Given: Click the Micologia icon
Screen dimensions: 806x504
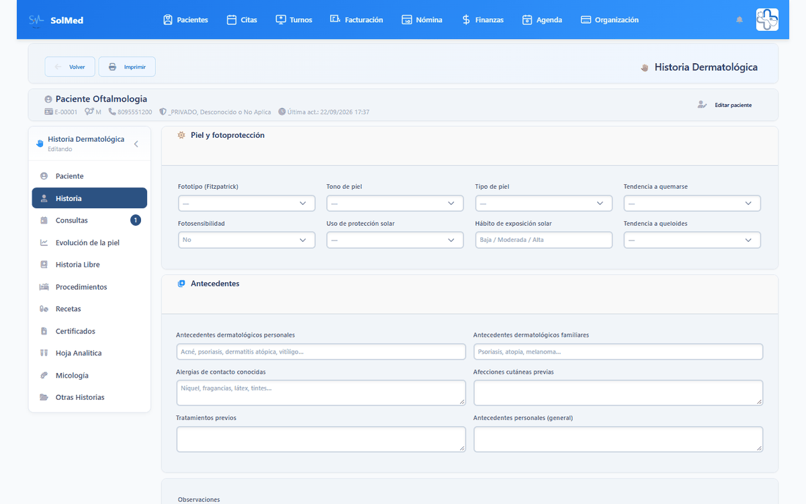Looking at the screenshot, I should coord(44,376).
